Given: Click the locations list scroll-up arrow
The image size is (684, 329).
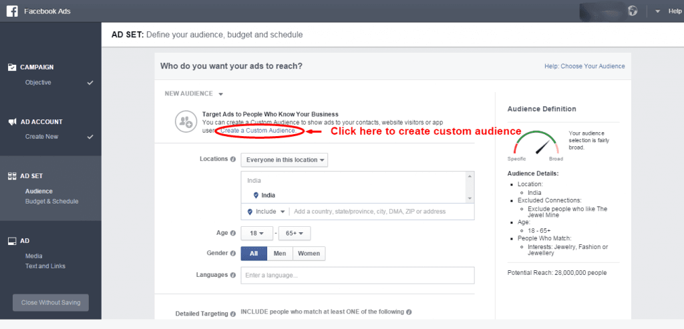Looking at the screenshot, I should point(470,176).
